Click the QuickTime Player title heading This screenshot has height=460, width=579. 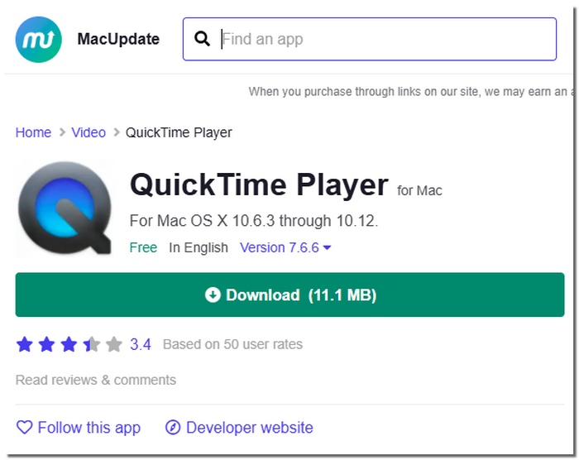(x=259, y=184)
